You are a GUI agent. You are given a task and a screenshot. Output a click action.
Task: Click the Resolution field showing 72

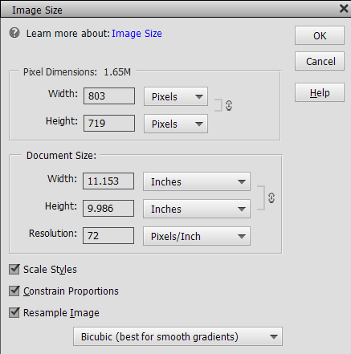pos(108,235)
